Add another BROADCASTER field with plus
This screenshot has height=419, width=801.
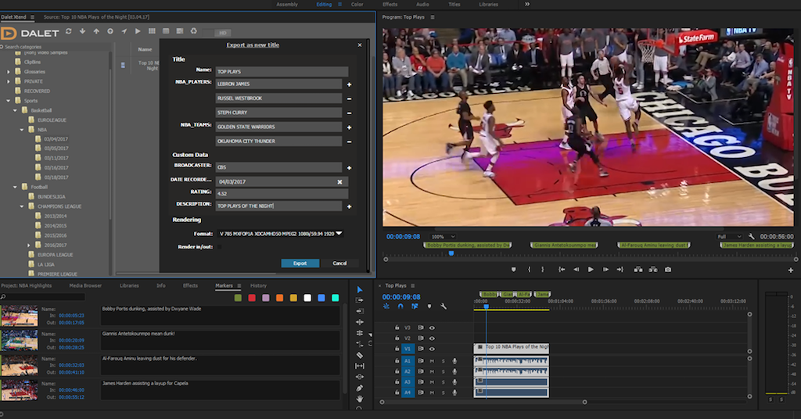tap(350, 167)
